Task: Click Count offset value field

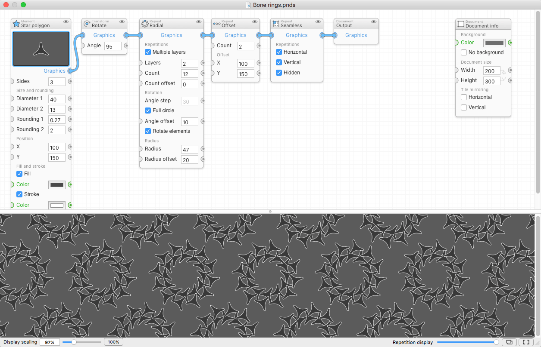Action: point(190,84)
